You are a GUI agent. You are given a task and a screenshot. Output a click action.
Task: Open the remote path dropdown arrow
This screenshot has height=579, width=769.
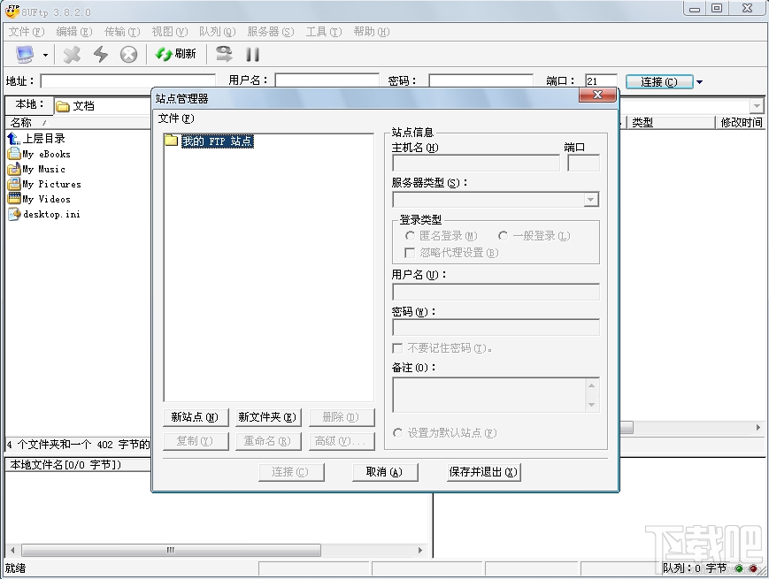click(x=757, y=105)
